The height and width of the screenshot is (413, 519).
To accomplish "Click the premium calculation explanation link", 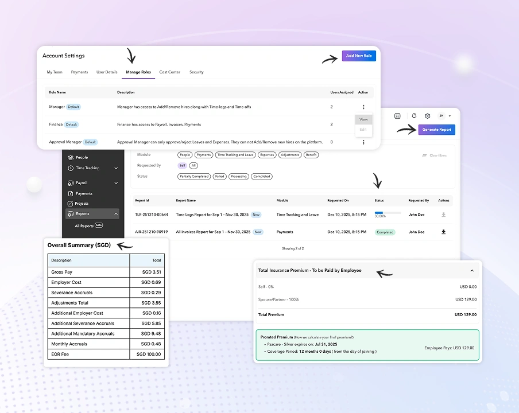I will (x=324, y=338).
